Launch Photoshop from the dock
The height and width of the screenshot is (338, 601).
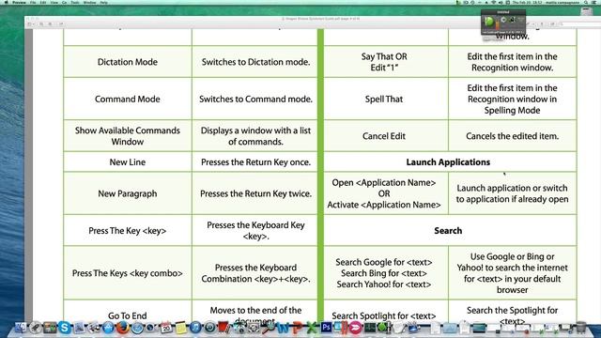pos(326,328)
